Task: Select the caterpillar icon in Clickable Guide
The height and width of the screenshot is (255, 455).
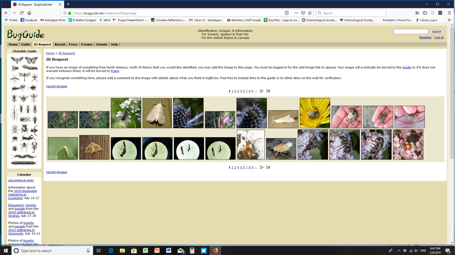Action: [x=30, y=68]
